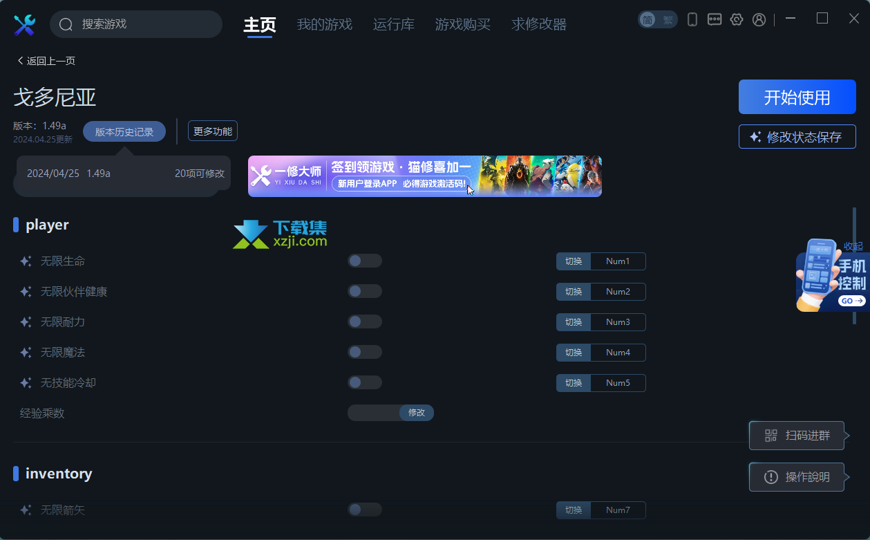Screen dimensions: 870x540
Task: Click the mobile phone icon in top bar
Action: pyautogui.click(x=692, y=19)
